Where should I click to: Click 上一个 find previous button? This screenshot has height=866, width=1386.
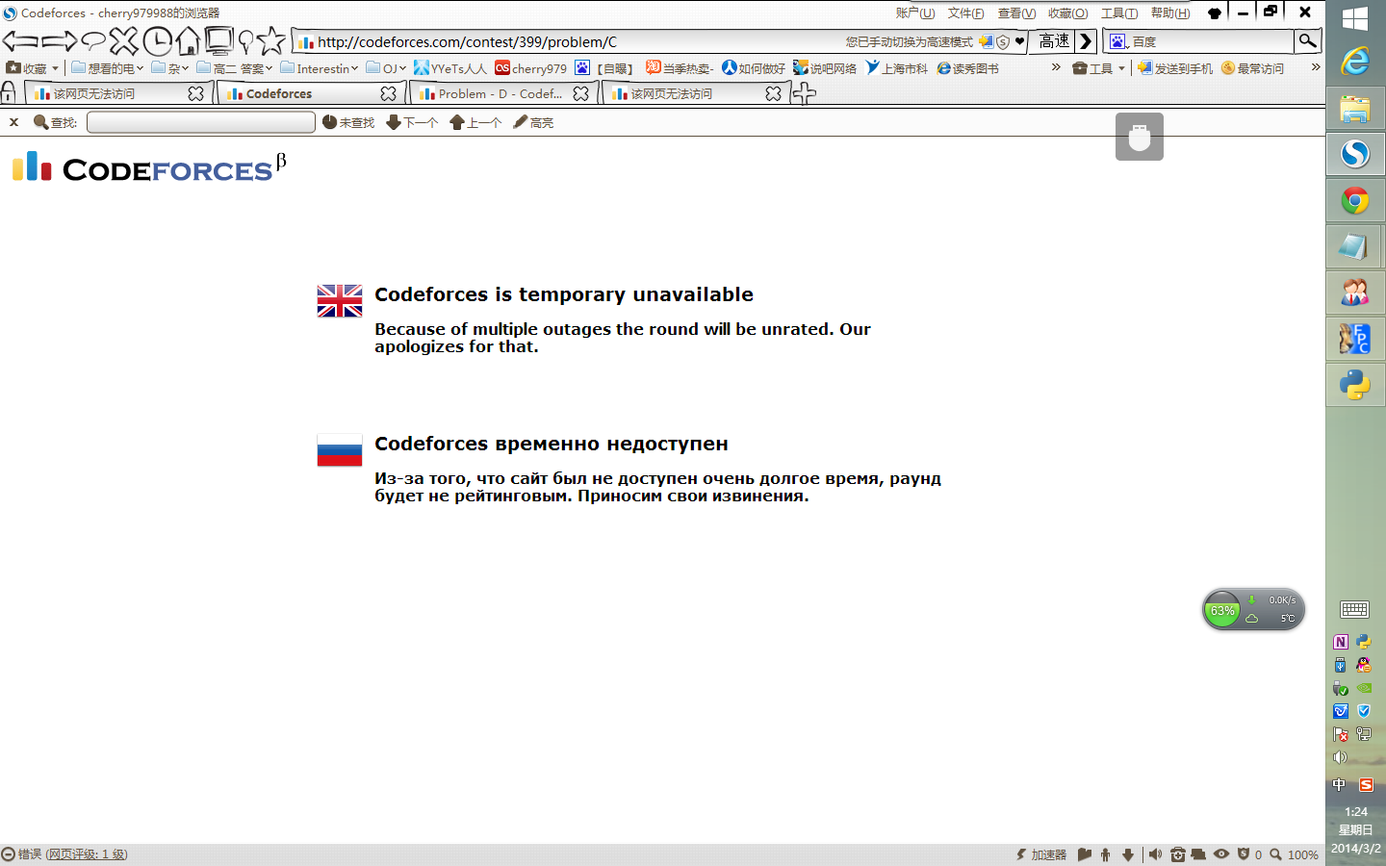[475, 122]
